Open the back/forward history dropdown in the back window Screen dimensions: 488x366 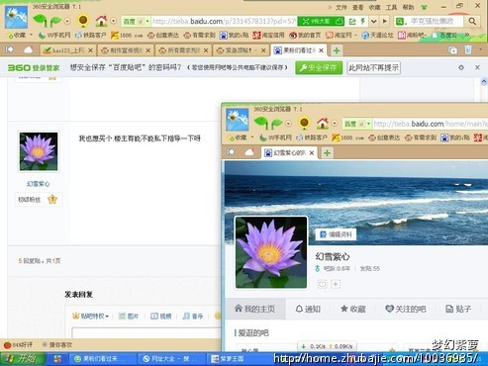click(x=67, y=22)
